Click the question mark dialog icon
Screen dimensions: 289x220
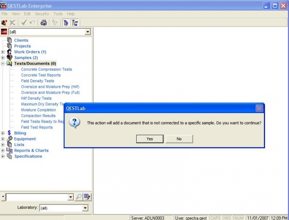point(74,123)
